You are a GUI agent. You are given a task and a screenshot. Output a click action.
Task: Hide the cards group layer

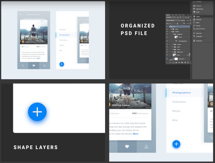167,50
